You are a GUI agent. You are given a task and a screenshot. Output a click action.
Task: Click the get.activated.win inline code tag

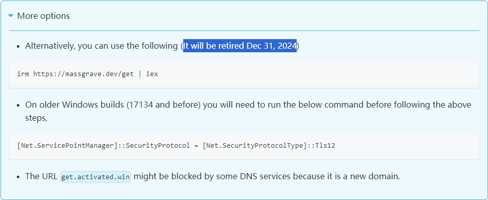click(95, 177)
